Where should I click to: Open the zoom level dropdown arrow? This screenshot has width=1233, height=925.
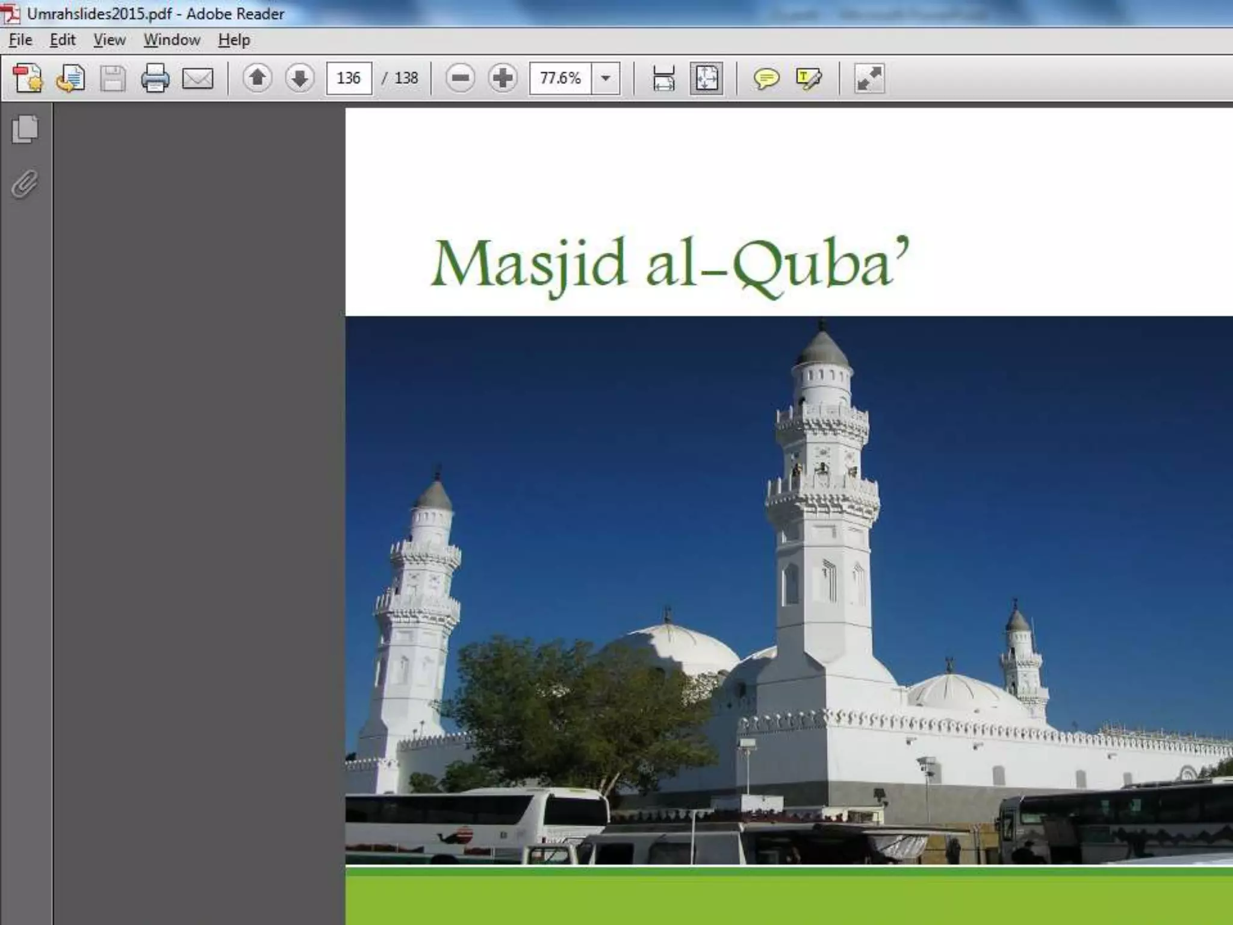coord(606,78)
